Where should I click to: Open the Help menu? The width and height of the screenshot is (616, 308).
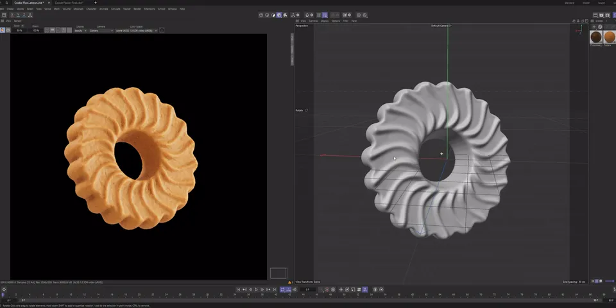182,8
